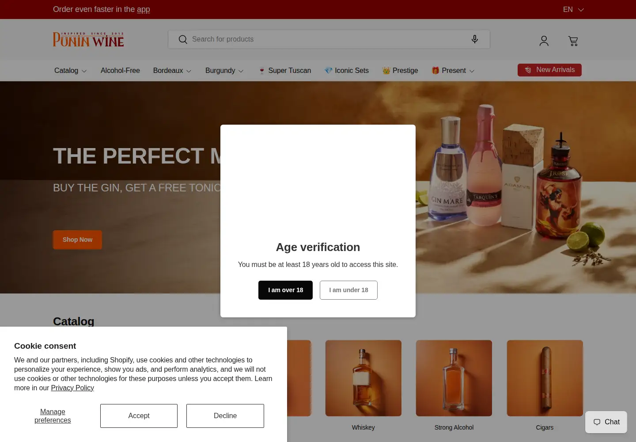Decline the cookie consent
Screen dimensions: 636x442
[x=225, y=416]
